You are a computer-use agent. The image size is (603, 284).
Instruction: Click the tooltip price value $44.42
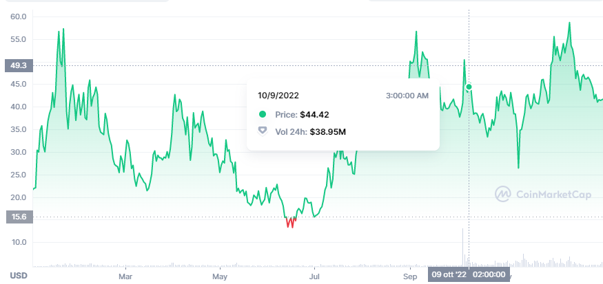point(314,114)
